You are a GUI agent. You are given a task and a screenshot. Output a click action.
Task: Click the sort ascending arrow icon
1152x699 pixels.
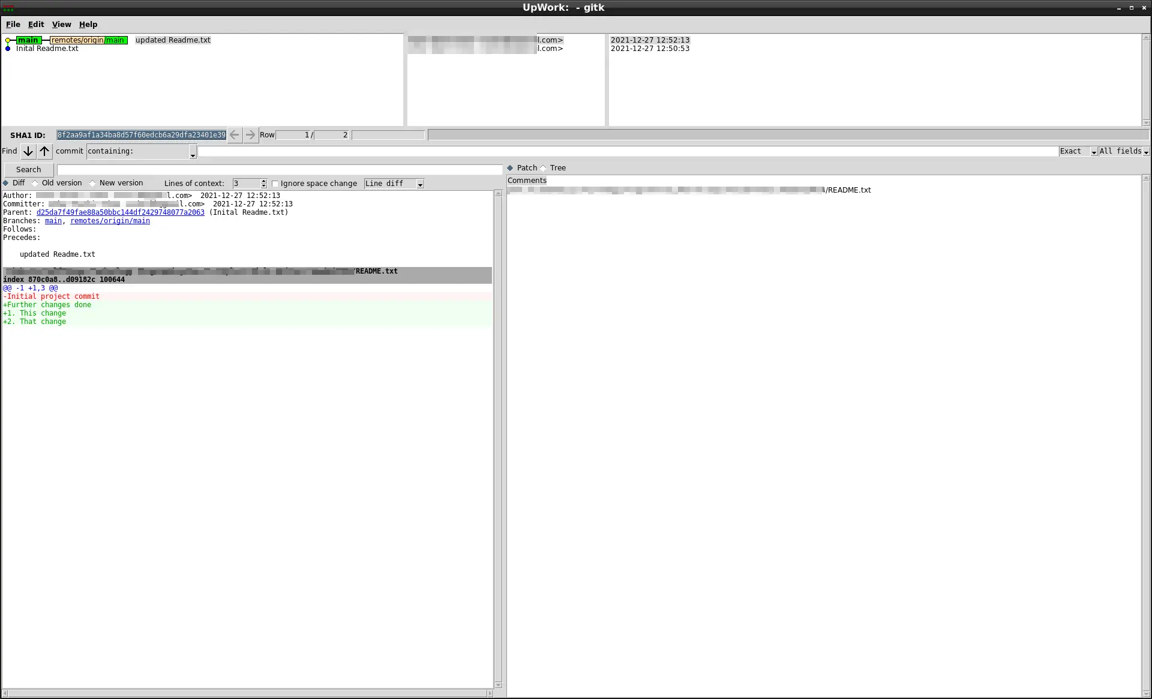click(44, 151)
